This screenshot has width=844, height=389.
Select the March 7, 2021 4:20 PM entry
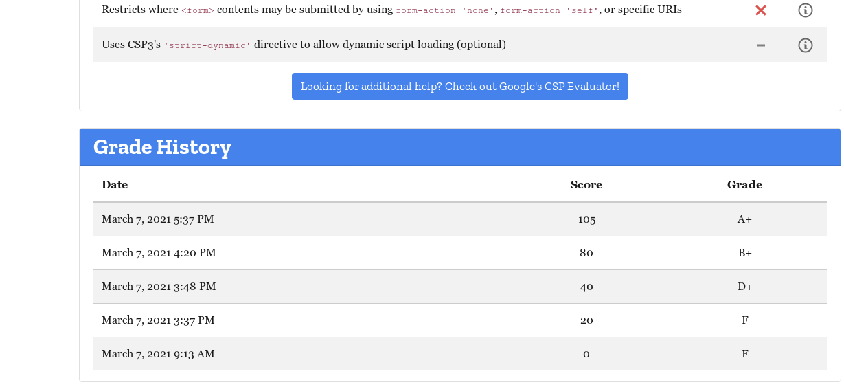click(x=159, y=253)
